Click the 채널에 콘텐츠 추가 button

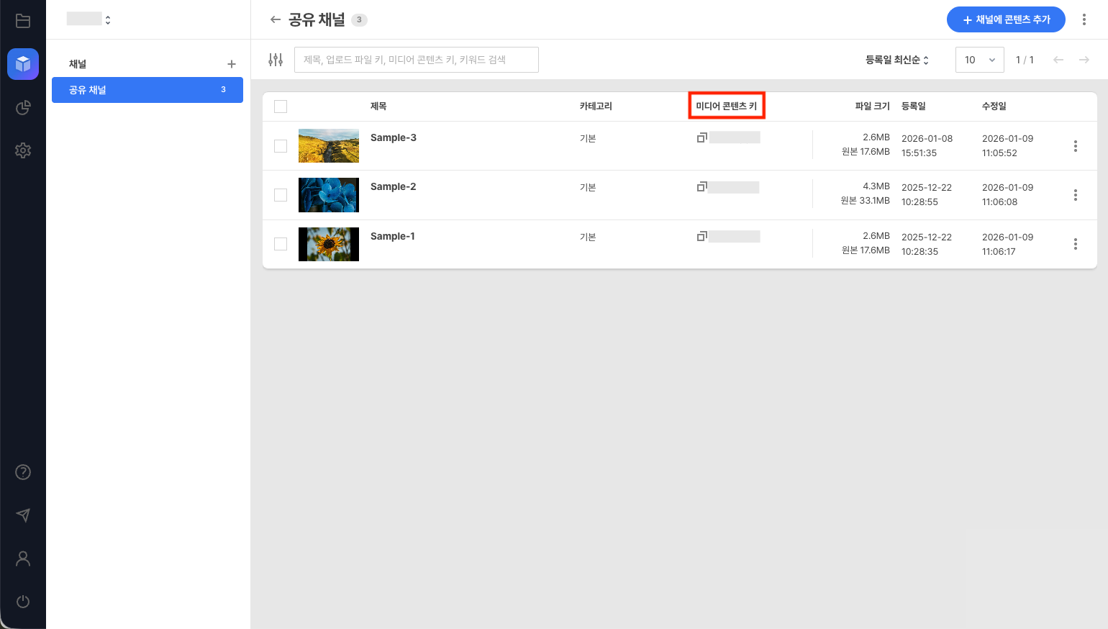pyautogui.click(x=1005, y=19)
